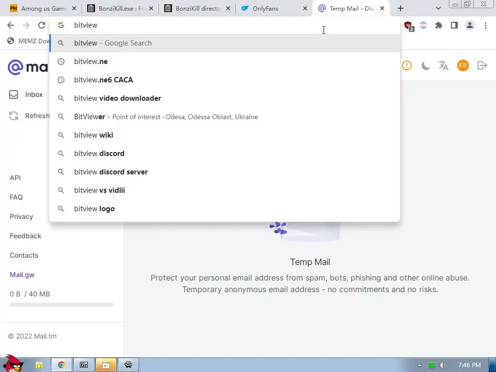Open the API link

click(x=15, y=178)
